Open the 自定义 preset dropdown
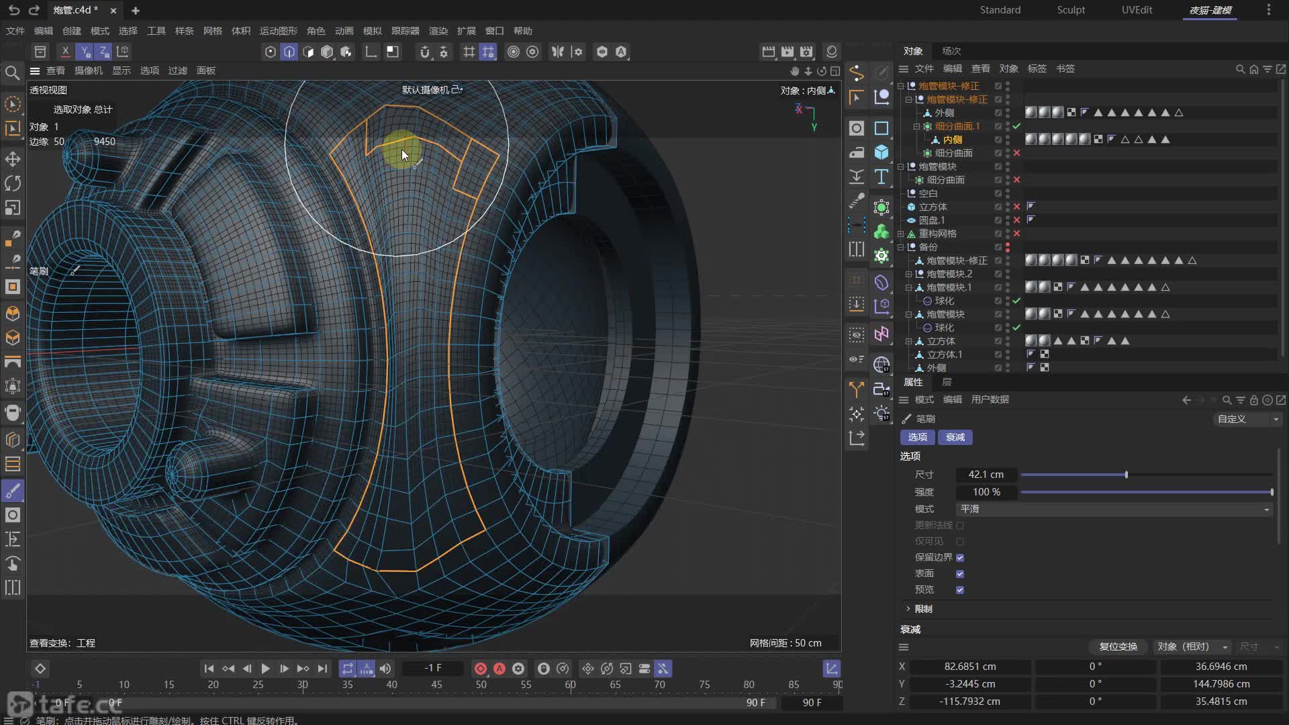Viewport: 1289px width, 725px height. click(x=1248, y=419)
